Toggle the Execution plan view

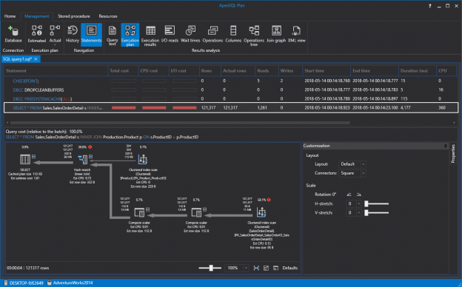[130, 35]
